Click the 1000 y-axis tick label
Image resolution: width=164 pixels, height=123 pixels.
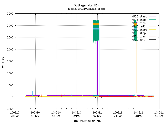(10, 73)
